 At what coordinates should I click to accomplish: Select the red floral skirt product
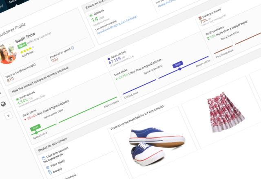pyautogui.click(x=226, y=113)
